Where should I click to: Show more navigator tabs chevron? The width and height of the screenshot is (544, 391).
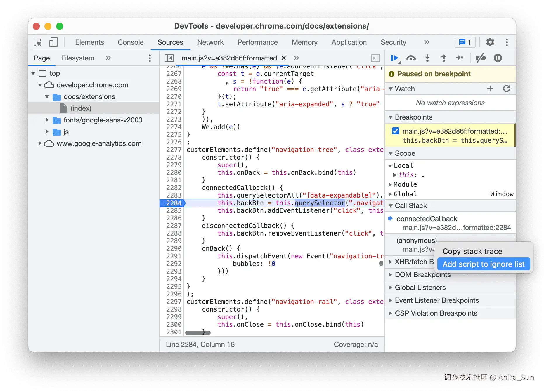(108, 58)
